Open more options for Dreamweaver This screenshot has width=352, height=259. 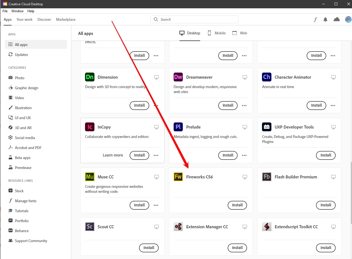(244, 106)
